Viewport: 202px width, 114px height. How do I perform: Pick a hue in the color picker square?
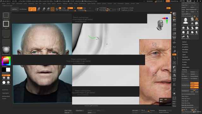point(6,61)
